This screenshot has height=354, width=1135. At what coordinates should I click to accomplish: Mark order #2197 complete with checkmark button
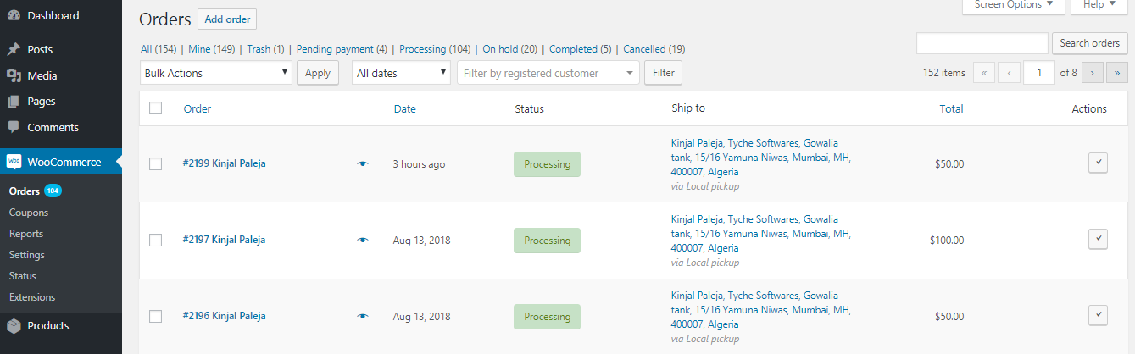pos(1099,239)
